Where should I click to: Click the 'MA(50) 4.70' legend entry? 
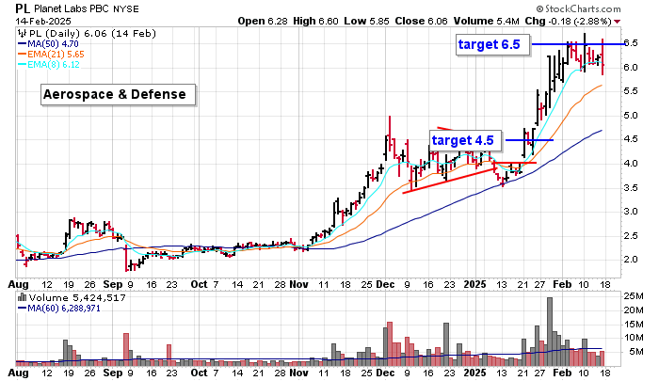48,43
